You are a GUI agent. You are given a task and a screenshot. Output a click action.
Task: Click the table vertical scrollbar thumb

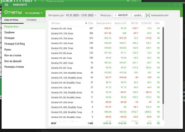(x=163, y=65)
